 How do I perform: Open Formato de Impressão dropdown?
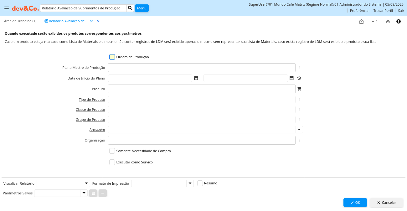(x=190, y=183)
